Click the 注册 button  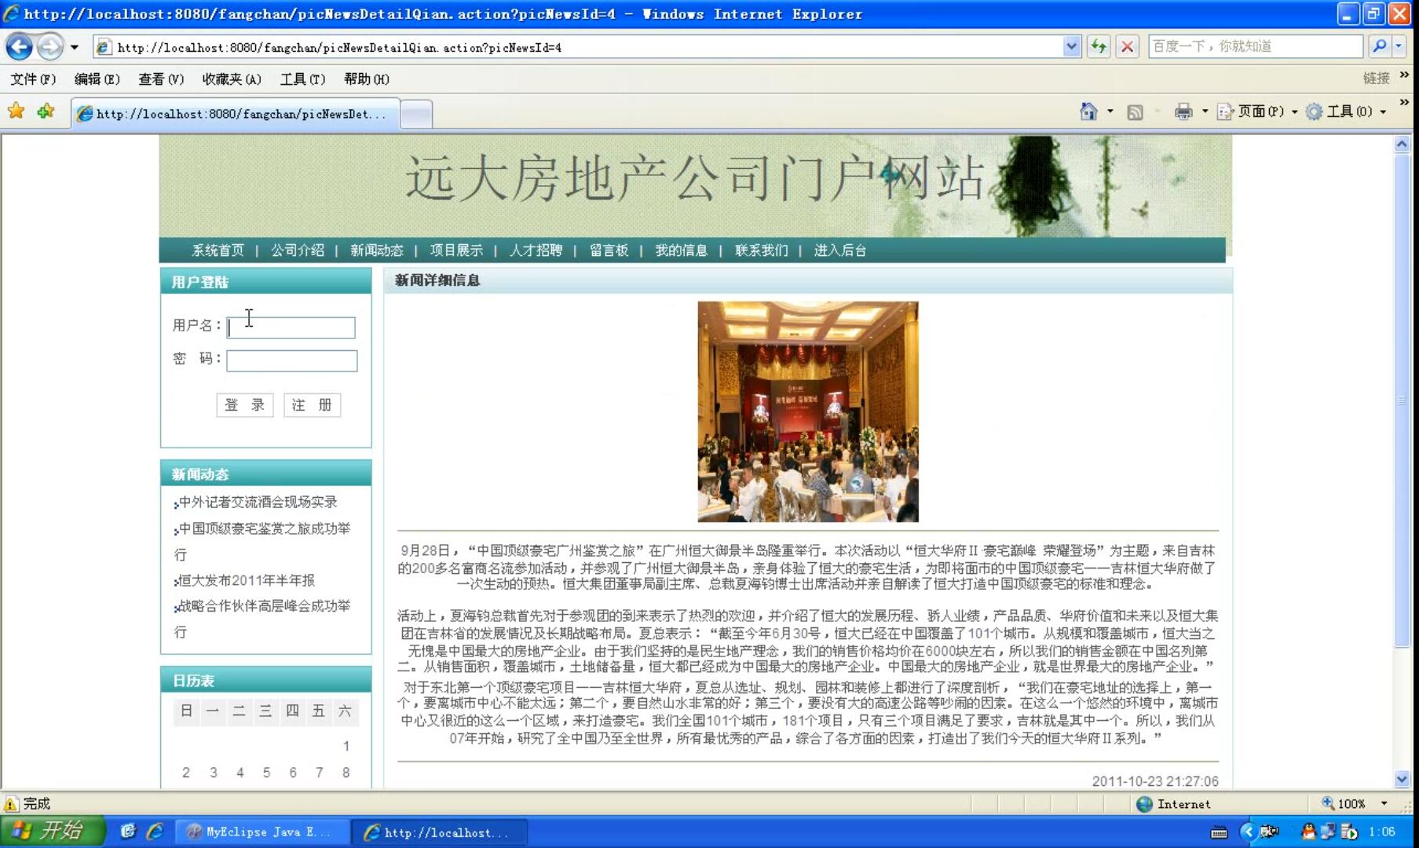(312, 405)
